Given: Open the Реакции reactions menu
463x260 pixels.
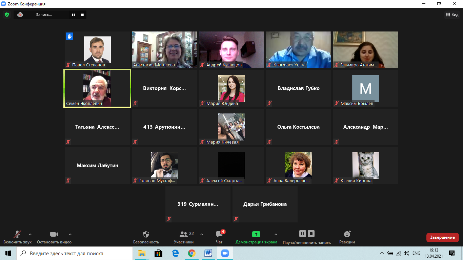Looking at the screenshot, I should pos(347,237).
